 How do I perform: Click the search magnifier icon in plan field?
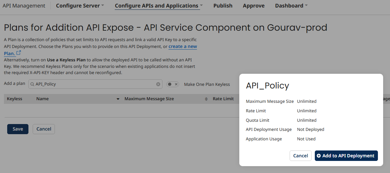pyautogui.click(x=32, y=84)
